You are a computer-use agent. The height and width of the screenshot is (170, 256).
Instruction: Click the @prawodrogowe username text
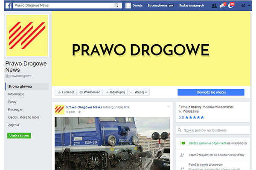click(x=18, y=76)
